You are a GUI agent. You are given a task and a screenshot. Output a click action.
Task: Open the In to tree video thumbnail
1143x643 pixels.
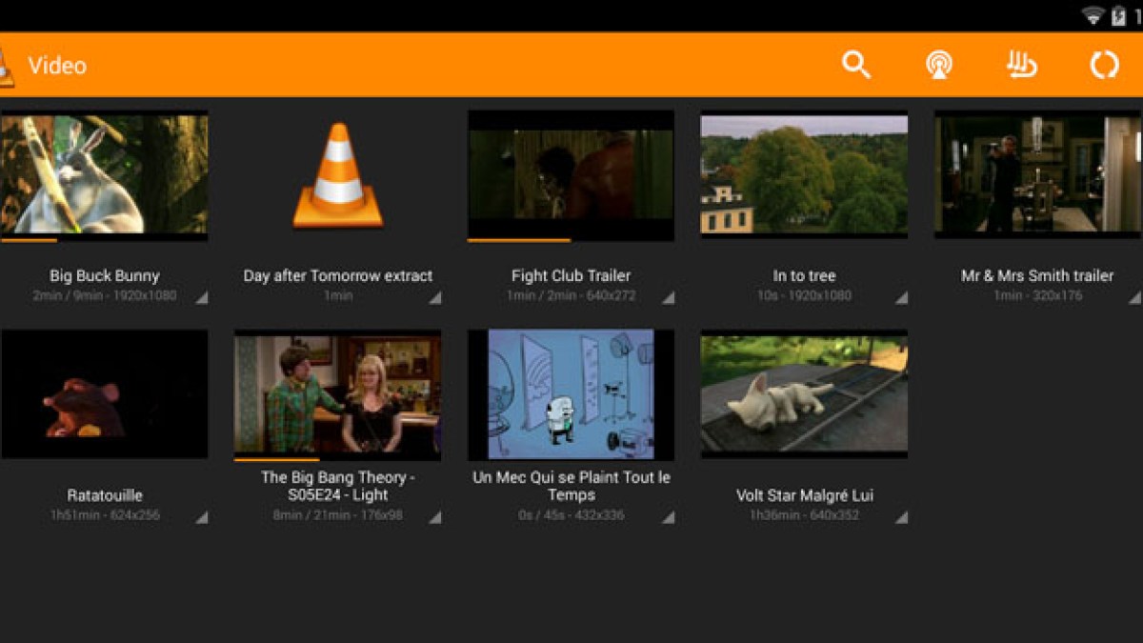click(x=805, y=174)
